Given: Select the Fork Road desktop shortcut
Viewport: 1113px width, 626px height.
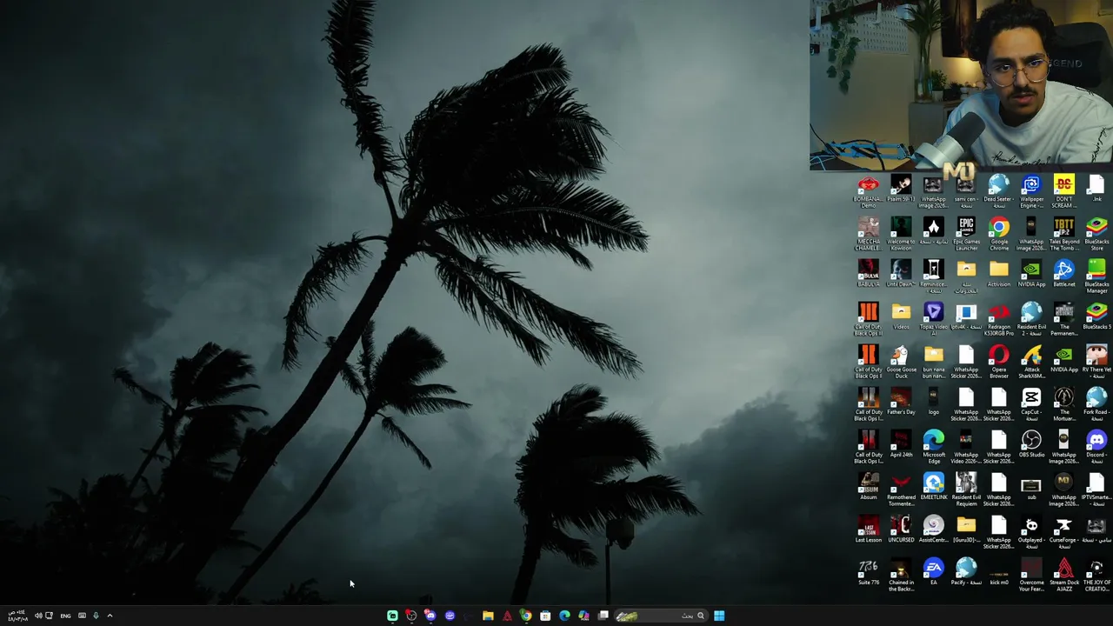Looking at the screenshot, I should pos(1096,404).
